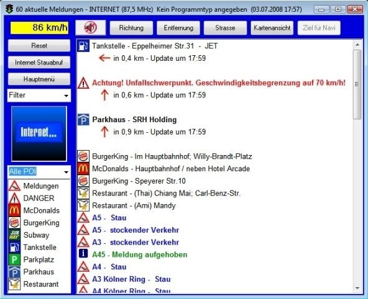The height and width of the screenshot is (299, 368).
Task: Select the A3 Kölner Ring Stau message
Action: (131, 279)
